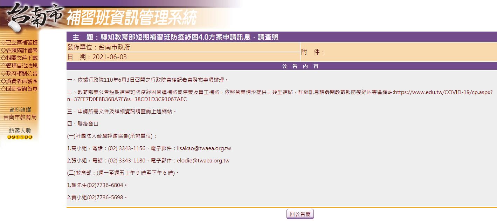
Task: Open 管理自治法規 menu item
Action: [20, 66]
